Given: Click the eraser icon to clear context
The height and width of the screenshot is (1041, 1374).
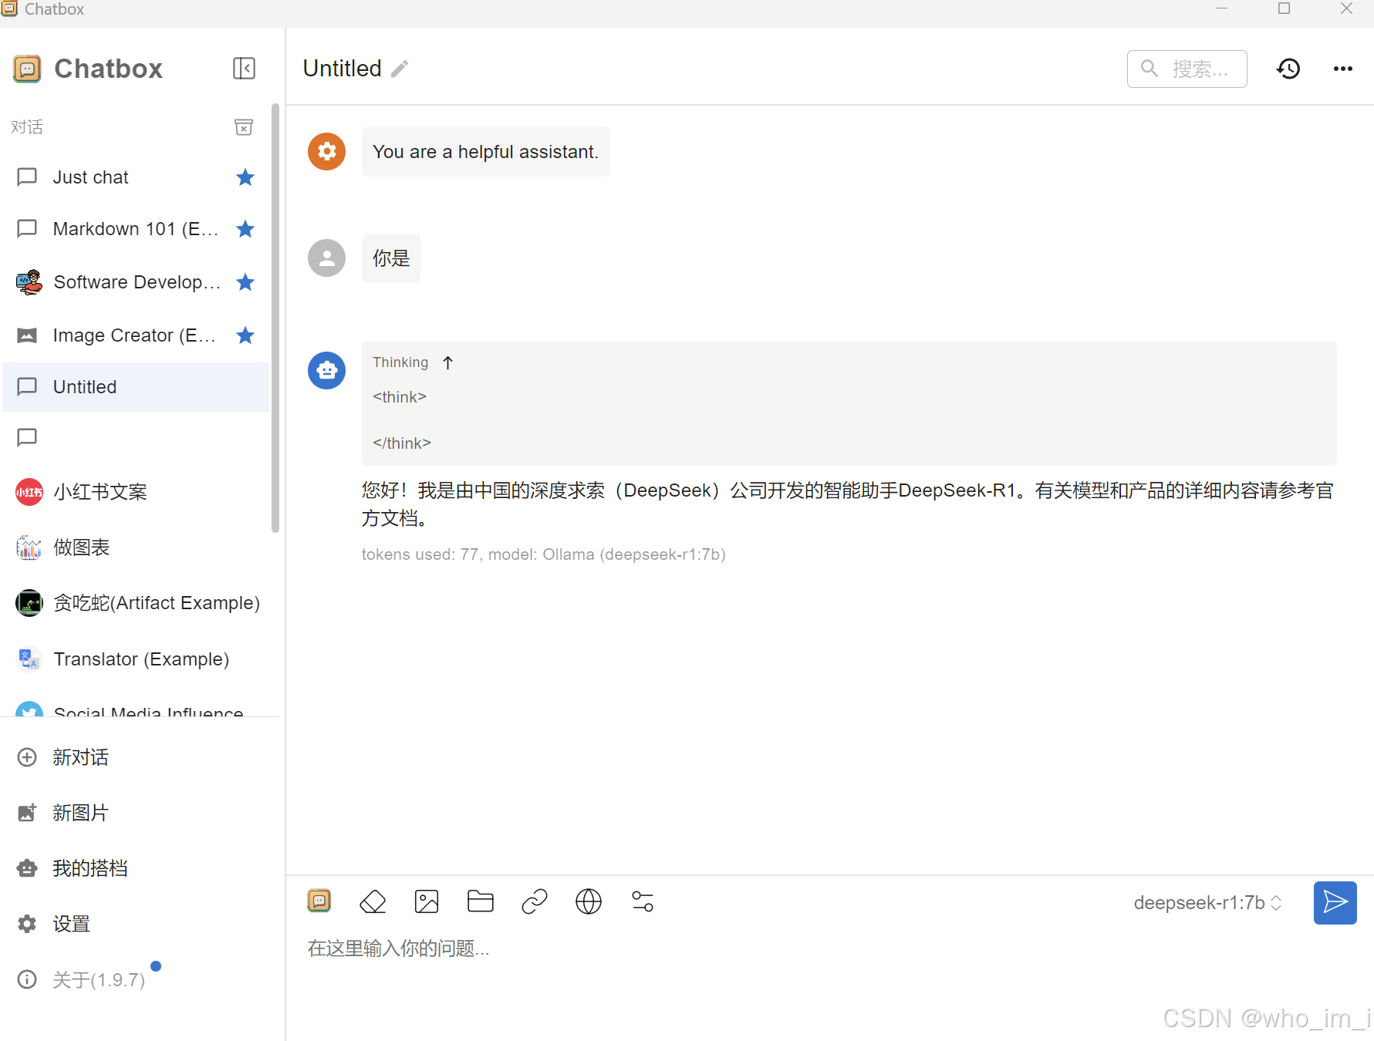Looking at the screenshot, I should 373,901.
